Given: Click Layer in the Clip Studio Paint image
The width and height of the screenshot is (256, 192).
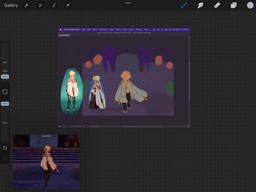Looking at the screenshot, I should (x=111, y=29).
